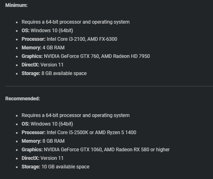Click the first 64-bit processor requirement line
213x179 pixels.
76,22
